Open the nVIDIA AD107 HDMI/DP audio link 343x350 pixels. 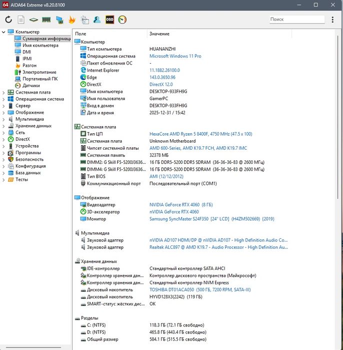tap(218, 240)
